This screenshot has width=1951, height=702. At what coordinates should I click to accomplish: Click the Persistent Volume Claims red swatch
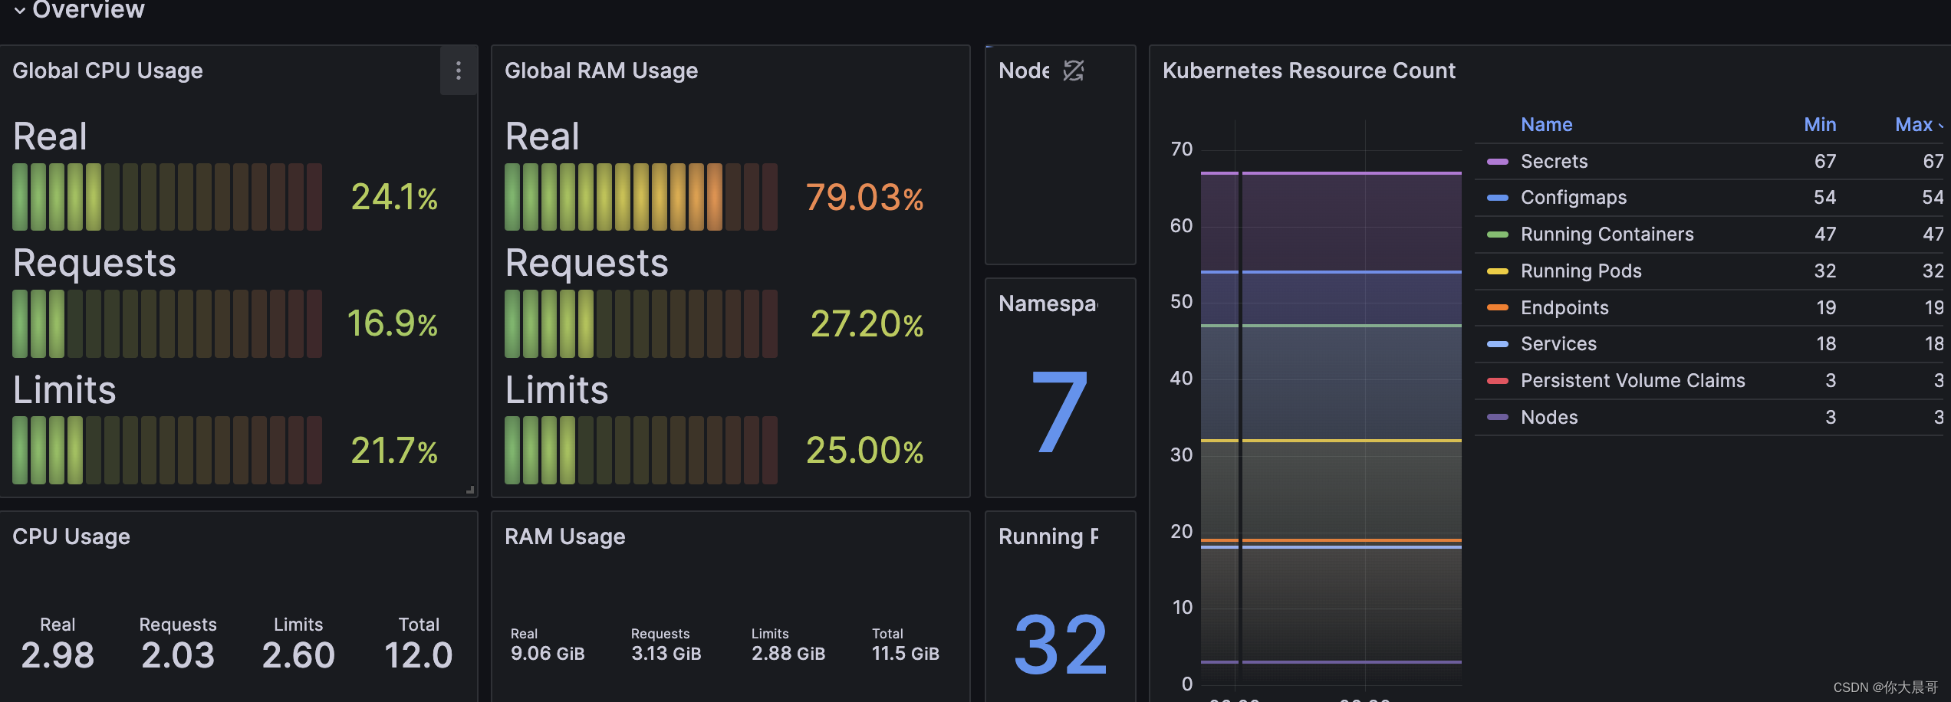point(1497,381)
